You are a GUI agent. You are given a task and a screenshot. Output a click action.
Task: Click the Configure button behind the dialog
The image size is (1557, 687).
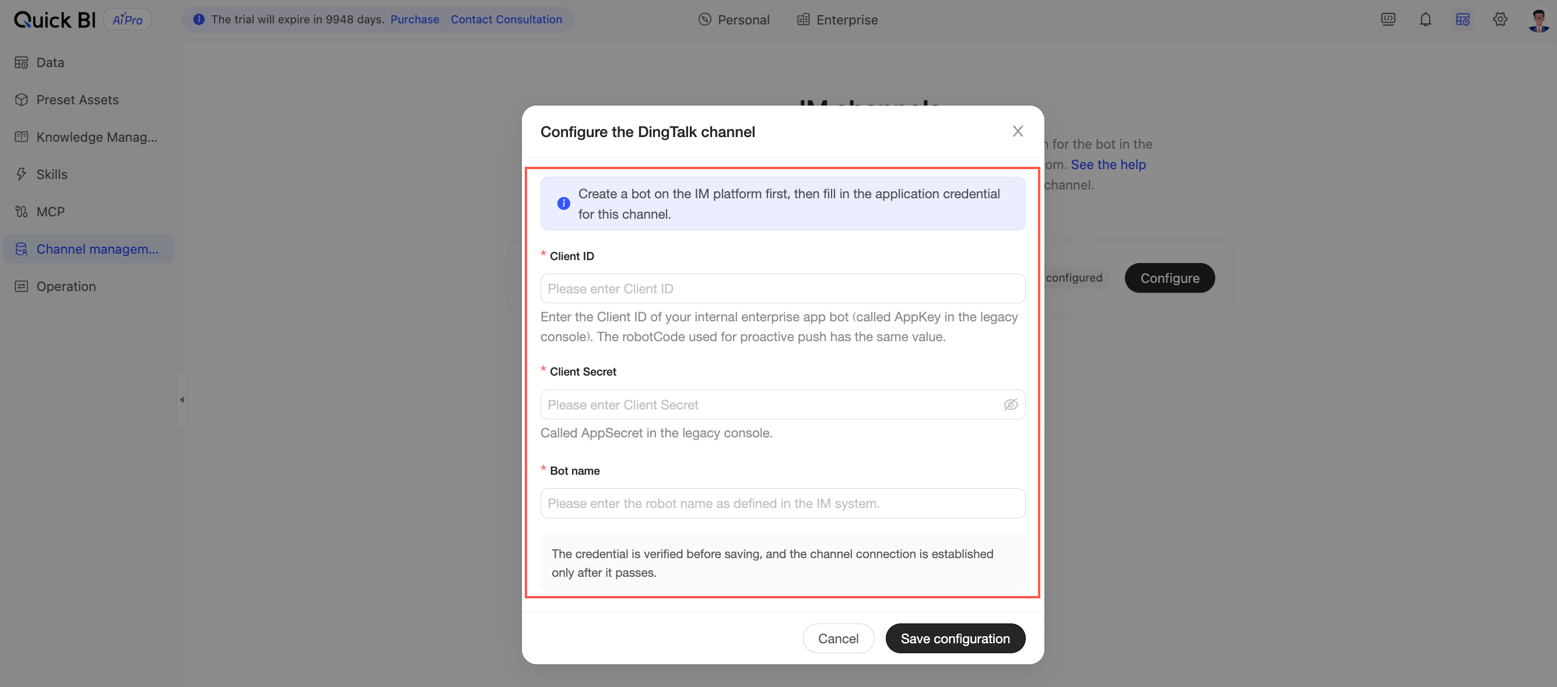pyautogui.click(x=1170, y=278)
